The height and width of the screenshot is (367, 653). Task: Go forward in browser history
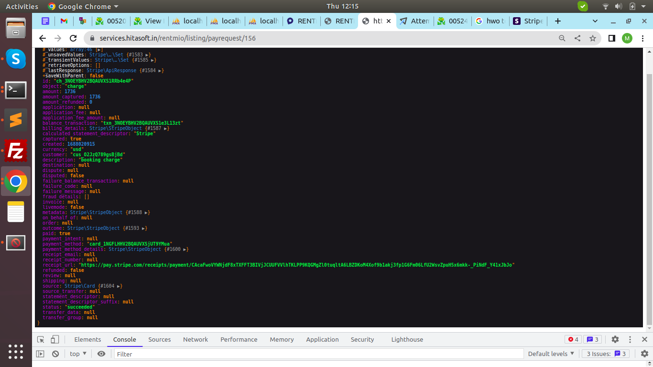coord(58,38)
